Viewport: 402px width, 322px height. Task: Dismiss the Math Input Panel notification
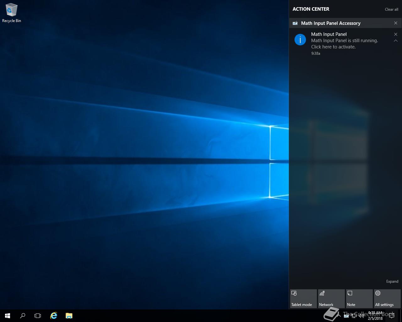pos(396,34)
